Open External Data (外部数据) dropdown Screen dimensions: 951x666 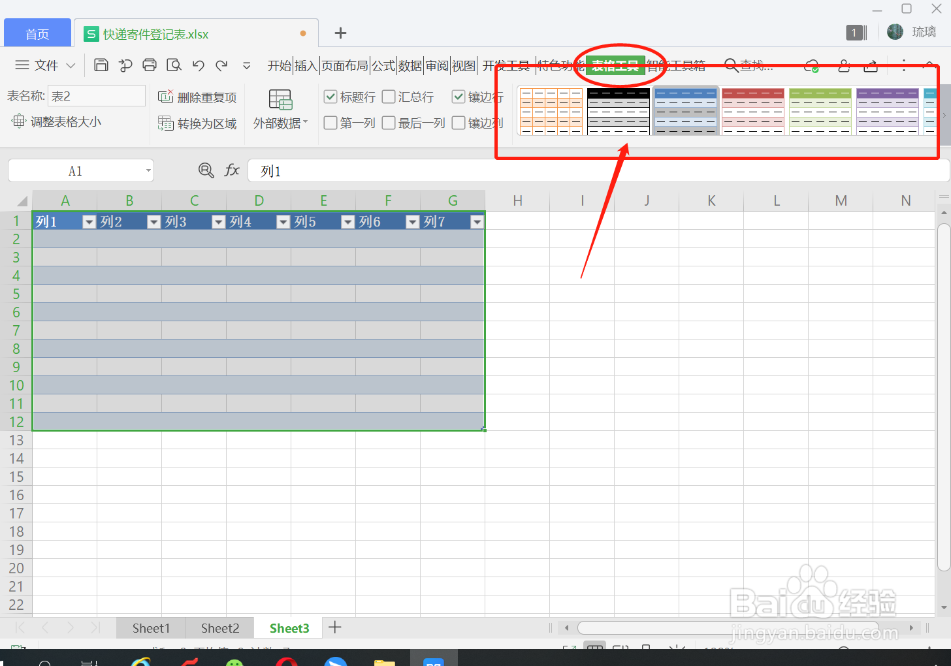click(x=280, y=109)
